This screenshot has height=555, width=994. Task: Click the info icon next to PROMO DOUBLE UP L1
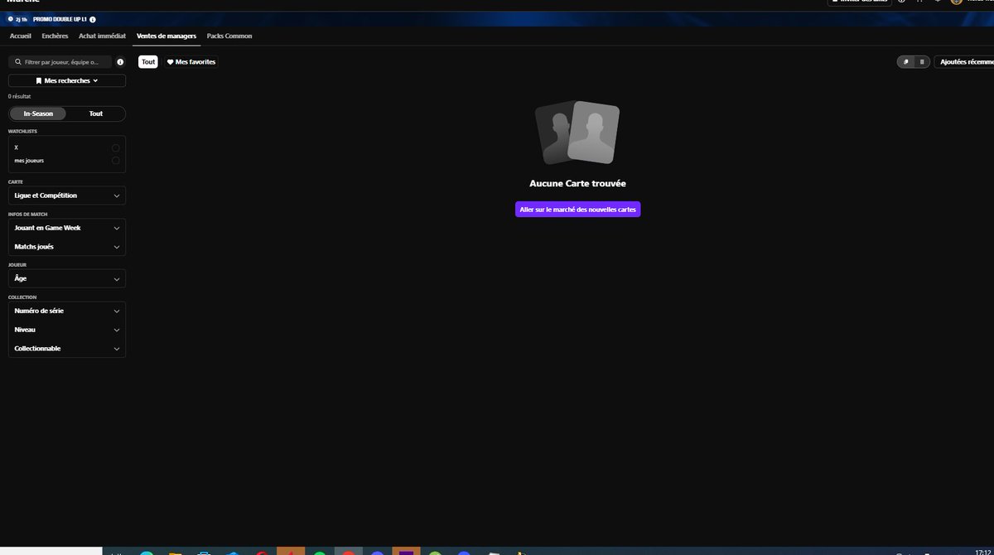93,19
